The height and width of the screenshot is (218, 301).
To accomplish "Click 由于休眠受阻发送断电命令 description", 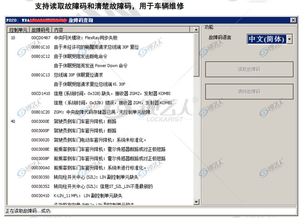I will coord(81,56).
